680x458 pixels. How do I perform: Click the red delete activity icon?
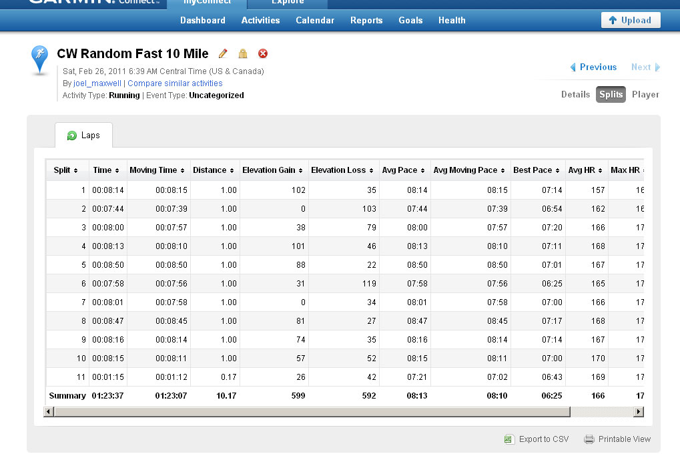pos(263,53)
